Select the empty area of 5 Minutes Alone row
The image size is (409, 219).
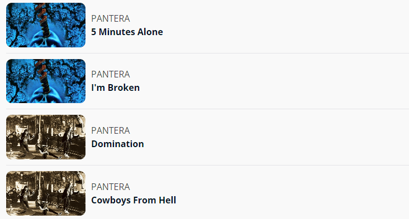286,25
